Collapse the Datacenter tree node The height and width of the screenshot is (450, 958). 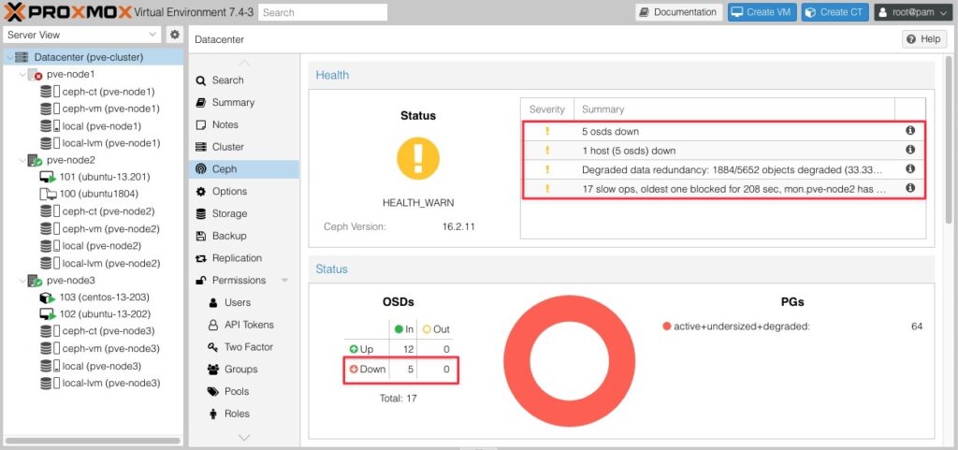click(9, 57)
